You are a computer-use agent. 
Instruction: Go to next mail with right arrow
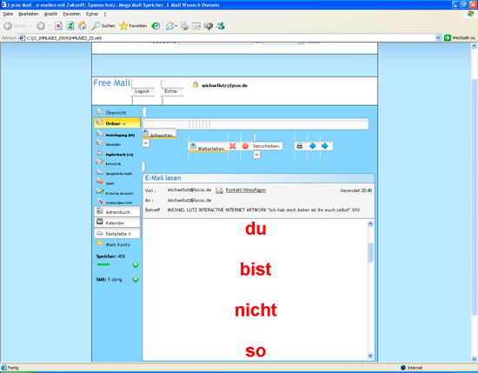[x=325, y=146]
